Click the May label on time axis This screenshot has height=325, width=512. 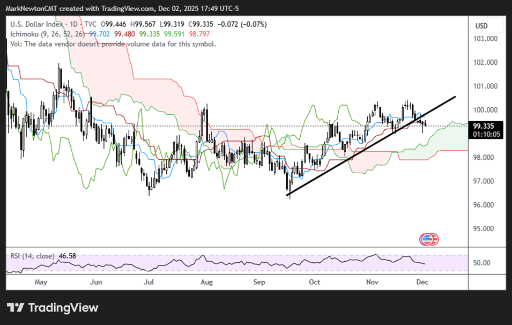point(41,282)
